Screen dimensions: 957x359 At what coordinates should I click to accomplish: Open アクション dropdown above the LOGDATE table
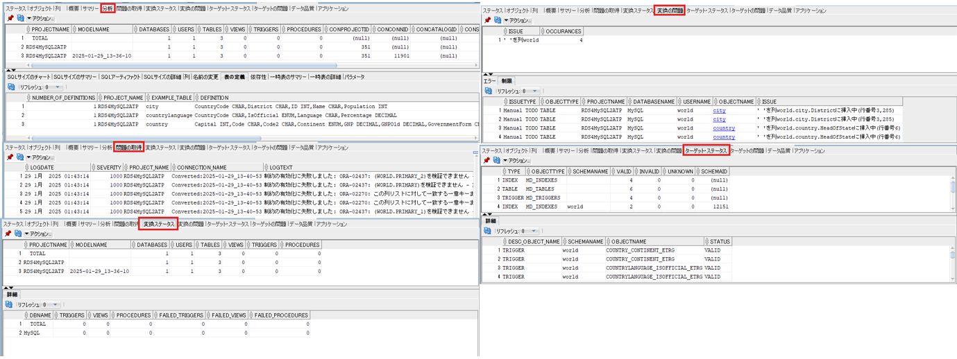coord(39,157)
